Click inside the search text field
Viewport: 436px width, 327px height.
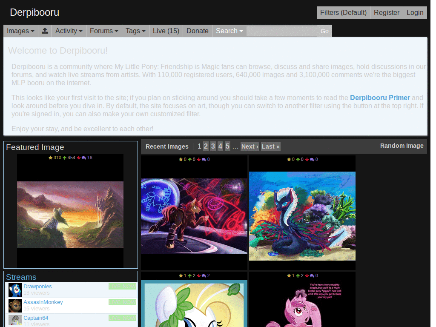pyautogui.click(x=282, y=31)
